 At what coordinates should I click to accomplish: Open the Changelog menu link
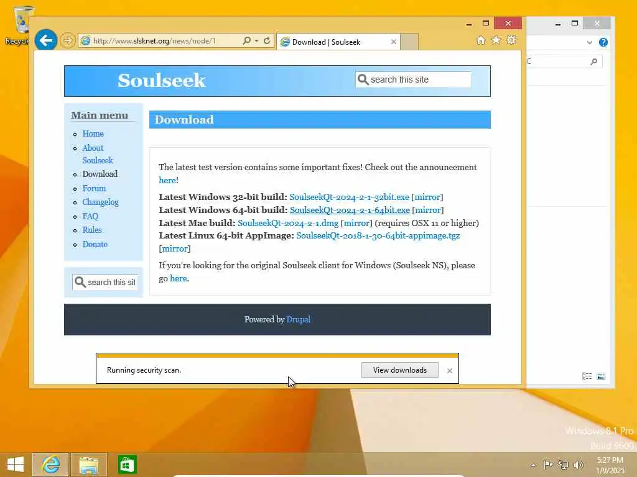pyautogui.click(x=100, y=202)
